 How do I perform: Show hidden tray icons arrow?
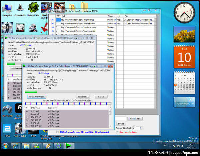click(170, 146)
